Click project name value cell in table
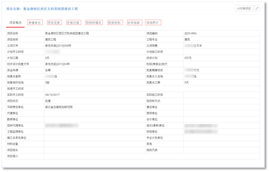 pyautogui.click(x=95, y=33)
